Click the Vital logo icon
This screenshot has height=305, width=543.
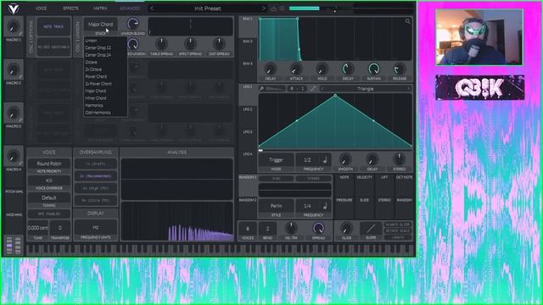14,8
